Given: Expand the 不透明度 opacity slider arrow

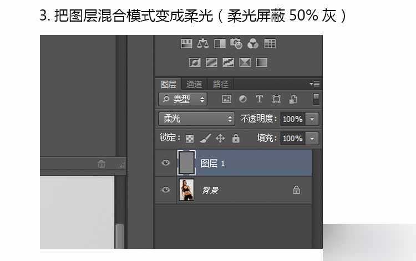Looking at the screenshot, I should coord(312,119).
